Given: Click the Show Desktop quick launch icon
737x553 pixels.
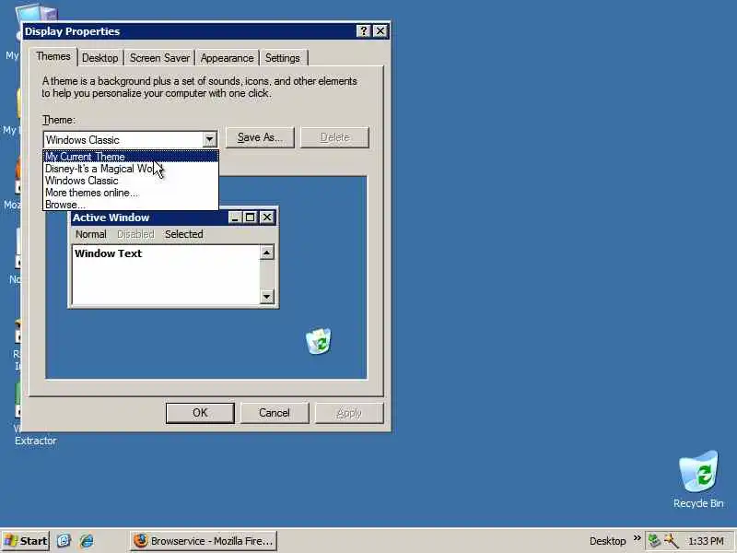Looking at the screenshot, I should [x=64, y=541].
